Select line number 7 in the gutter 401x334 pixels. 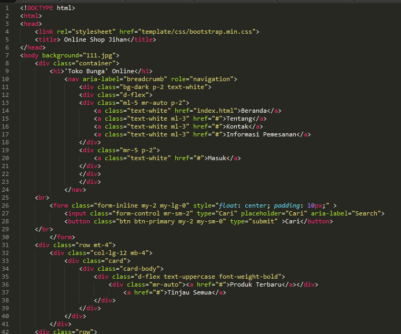(7, 55)
